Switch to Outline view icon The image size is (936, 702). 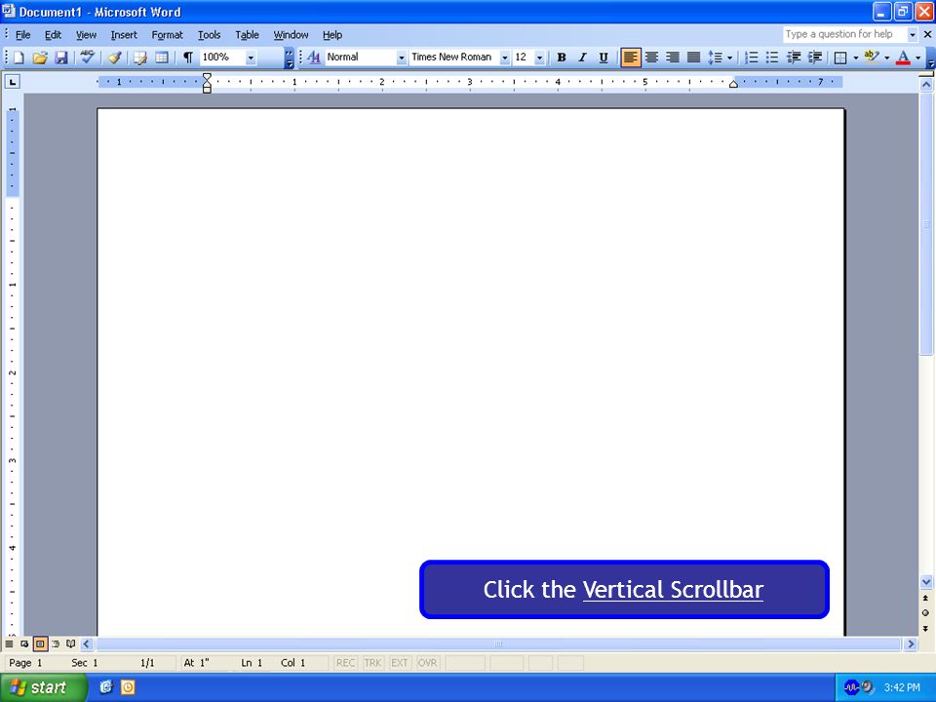(56, 643)
